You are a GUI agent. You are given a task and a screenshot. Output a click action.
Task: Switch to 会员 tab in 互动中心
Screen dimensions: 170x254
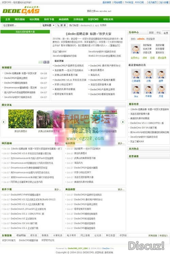click(166, 33)
